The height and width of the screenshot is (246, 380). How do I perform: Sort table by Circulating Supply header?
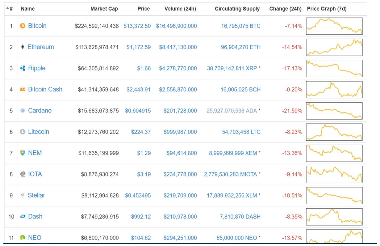(x=237, y=9)
